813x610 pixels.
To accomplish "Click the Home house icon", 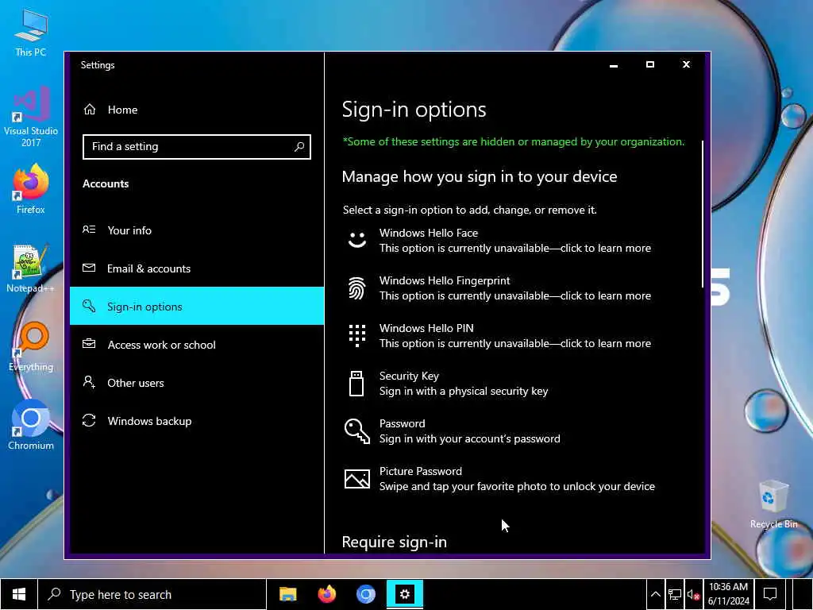I will pos(90,110).
